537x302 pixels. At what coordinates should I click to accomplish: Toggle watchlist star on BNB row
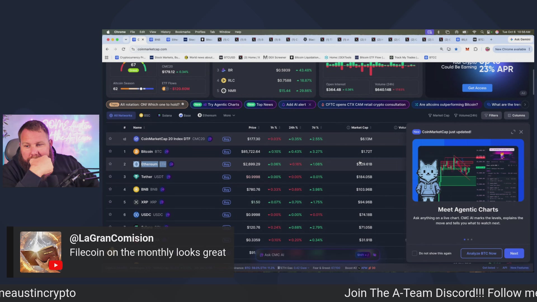[x=110, y=189]
